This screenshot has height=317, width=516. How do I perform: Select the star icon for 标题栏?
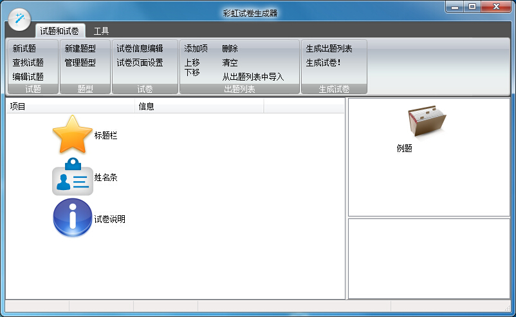[x=73, y=135]
